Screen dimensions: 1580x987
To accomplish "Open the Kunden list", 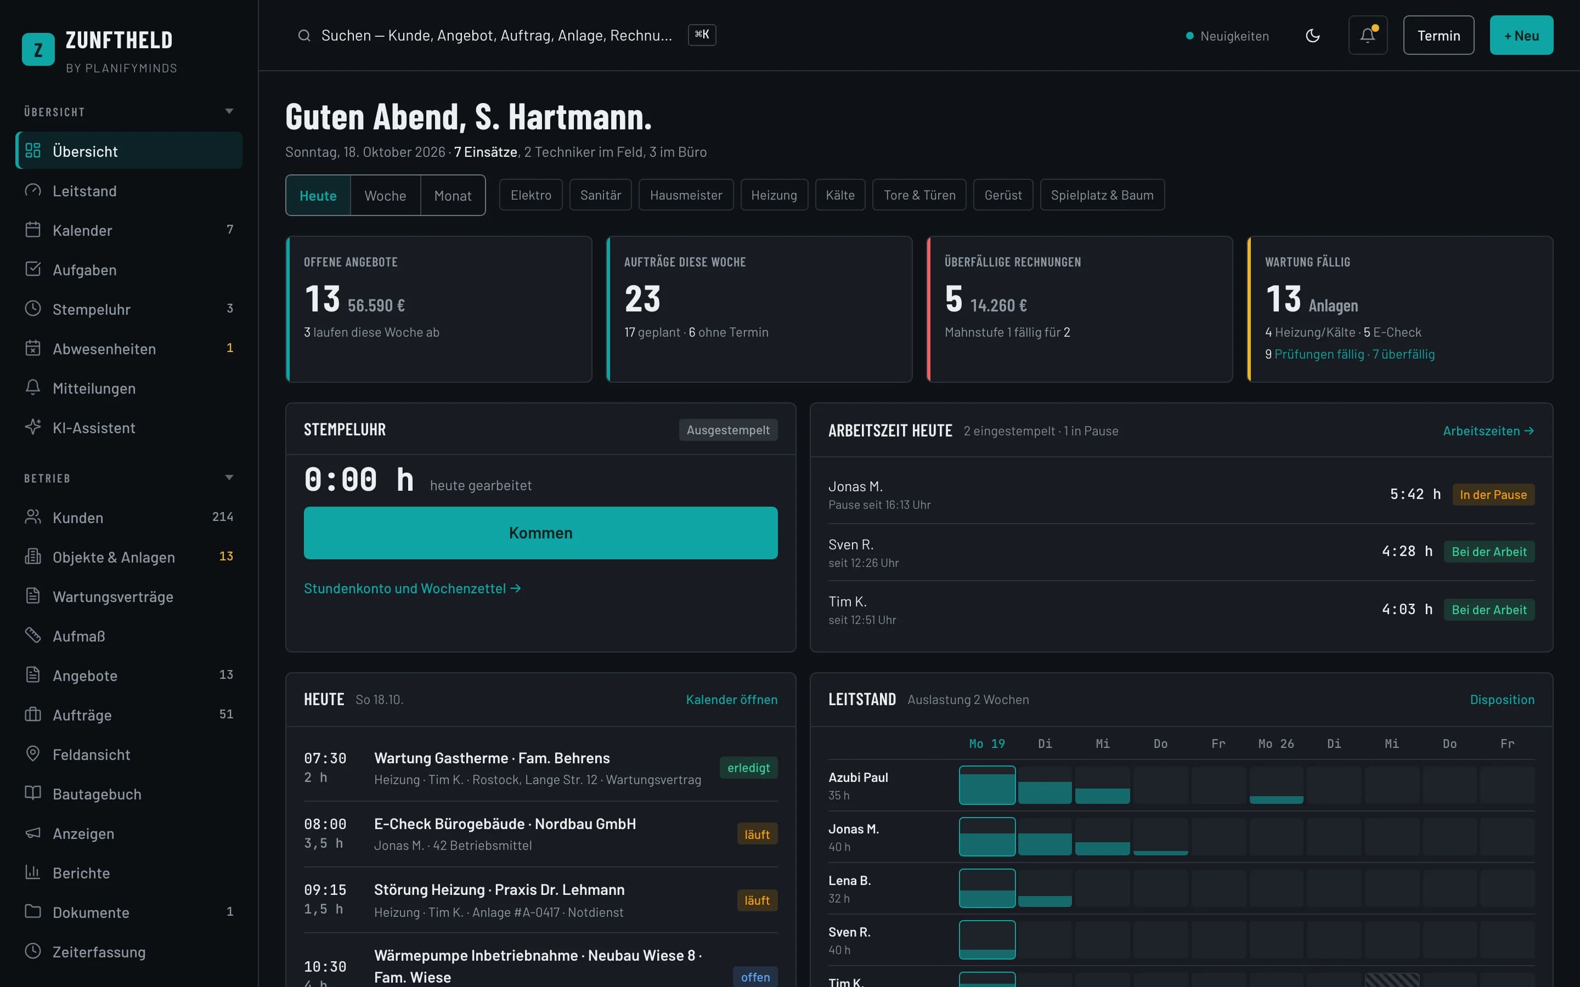I will coord(128,517).
